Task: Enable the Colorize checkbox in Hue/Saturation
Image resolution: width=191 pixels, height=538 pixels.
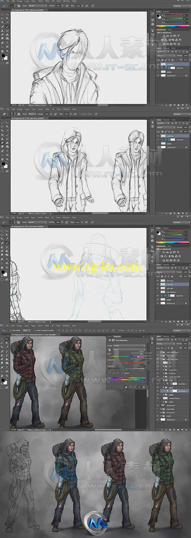Action: coord(122,373)
